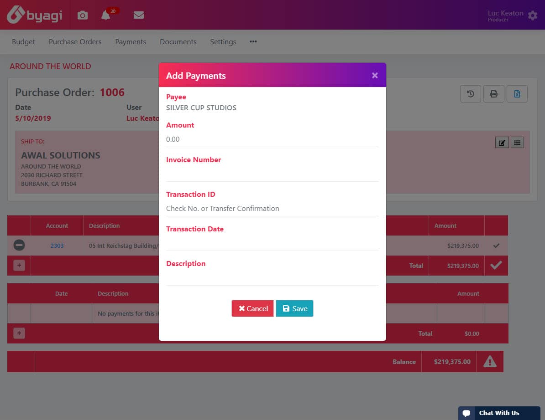
Task: Open the Documents tab
Action: (x=178, y=41)
